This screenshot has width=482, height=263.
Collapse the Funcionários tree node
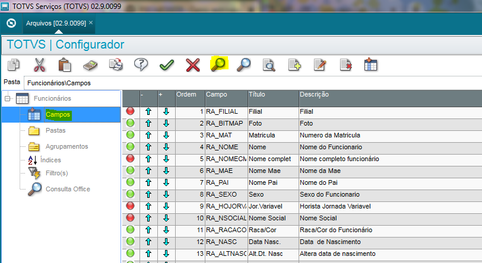(x=7, y=98)
